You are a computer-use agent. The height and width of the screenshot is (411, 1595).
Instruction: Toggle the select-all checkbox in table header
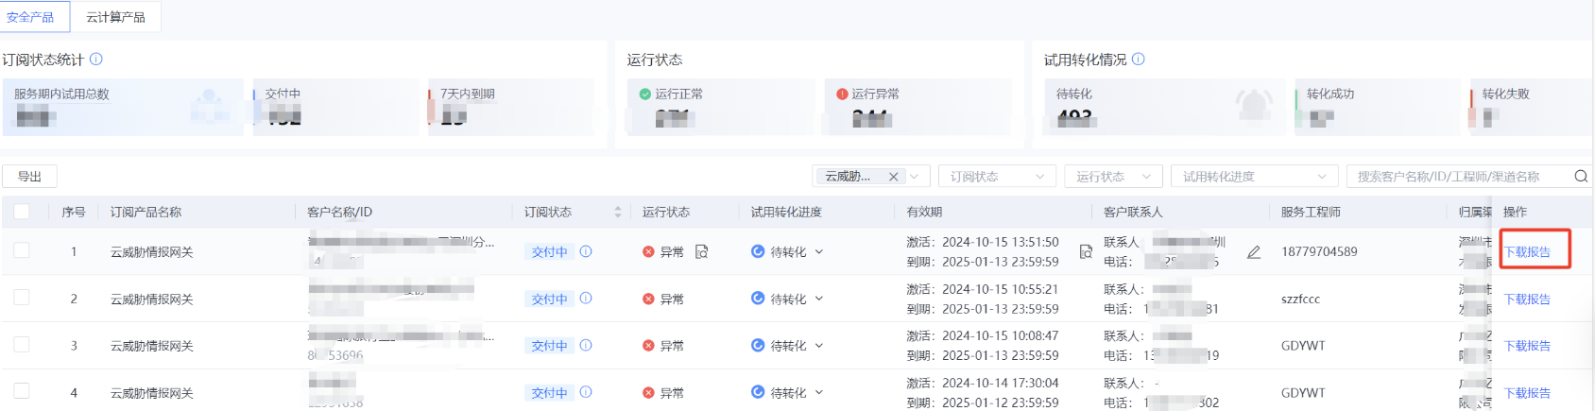click(22, 212)
